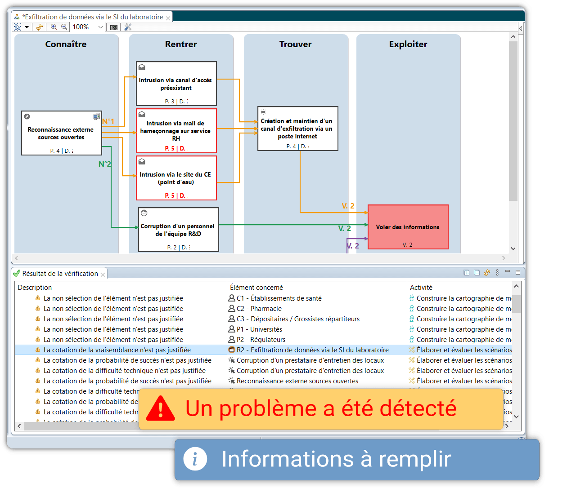Select Intrusion via canal d'accès préexistant node
This screenshot has width=585, height=488.
pyautogui.click(x=176, y=84)
